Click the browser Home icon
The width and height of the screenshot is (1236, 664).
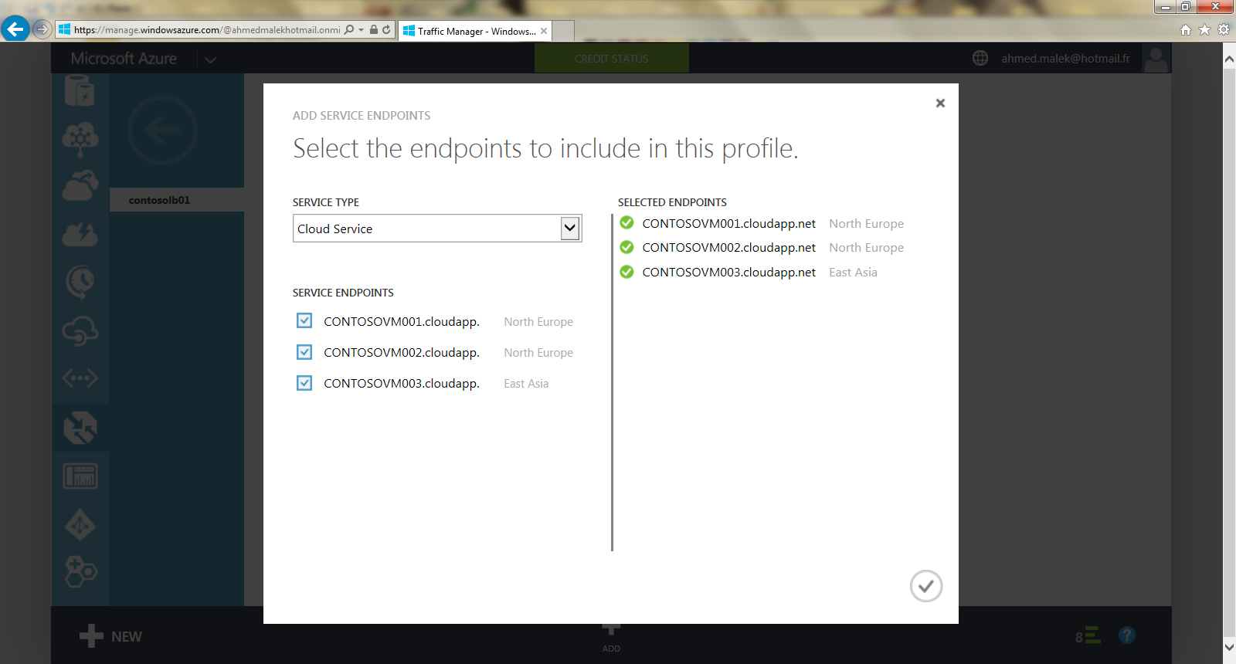tap(1186, 29)
